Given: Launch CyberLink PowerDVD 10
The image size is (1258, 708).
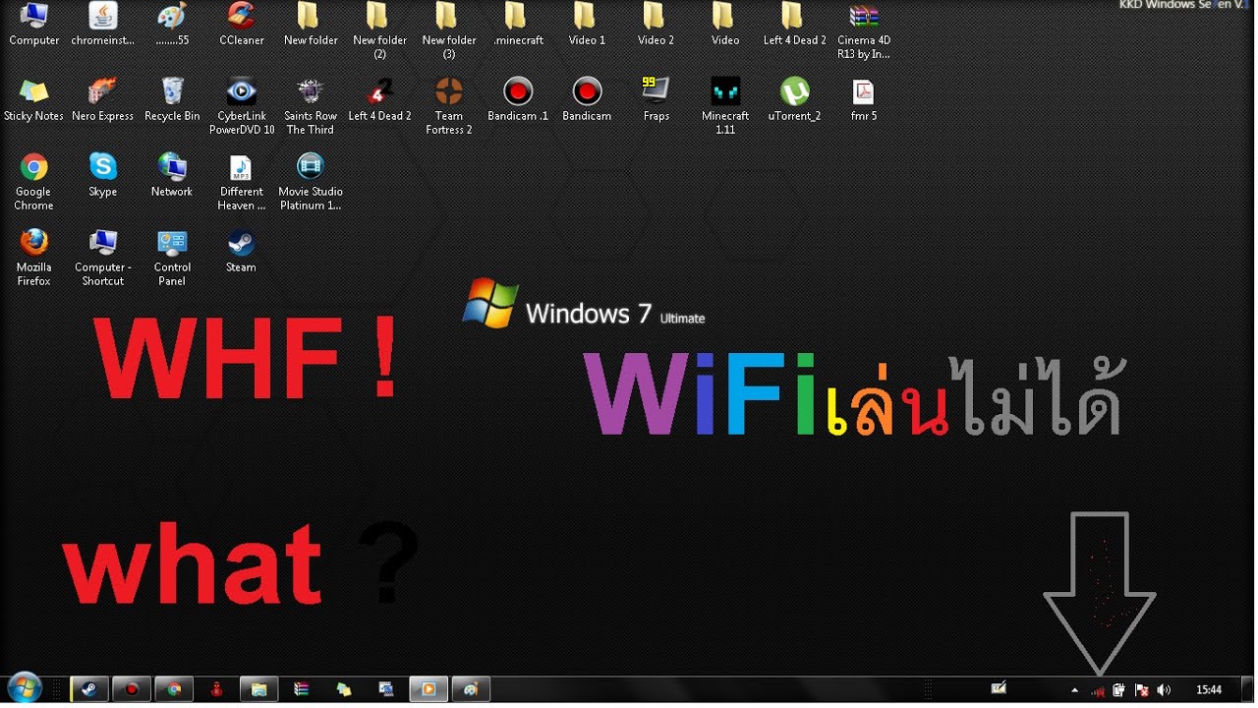Looking at the screenshot, I should pyautogui.click(x=242, y=106).
